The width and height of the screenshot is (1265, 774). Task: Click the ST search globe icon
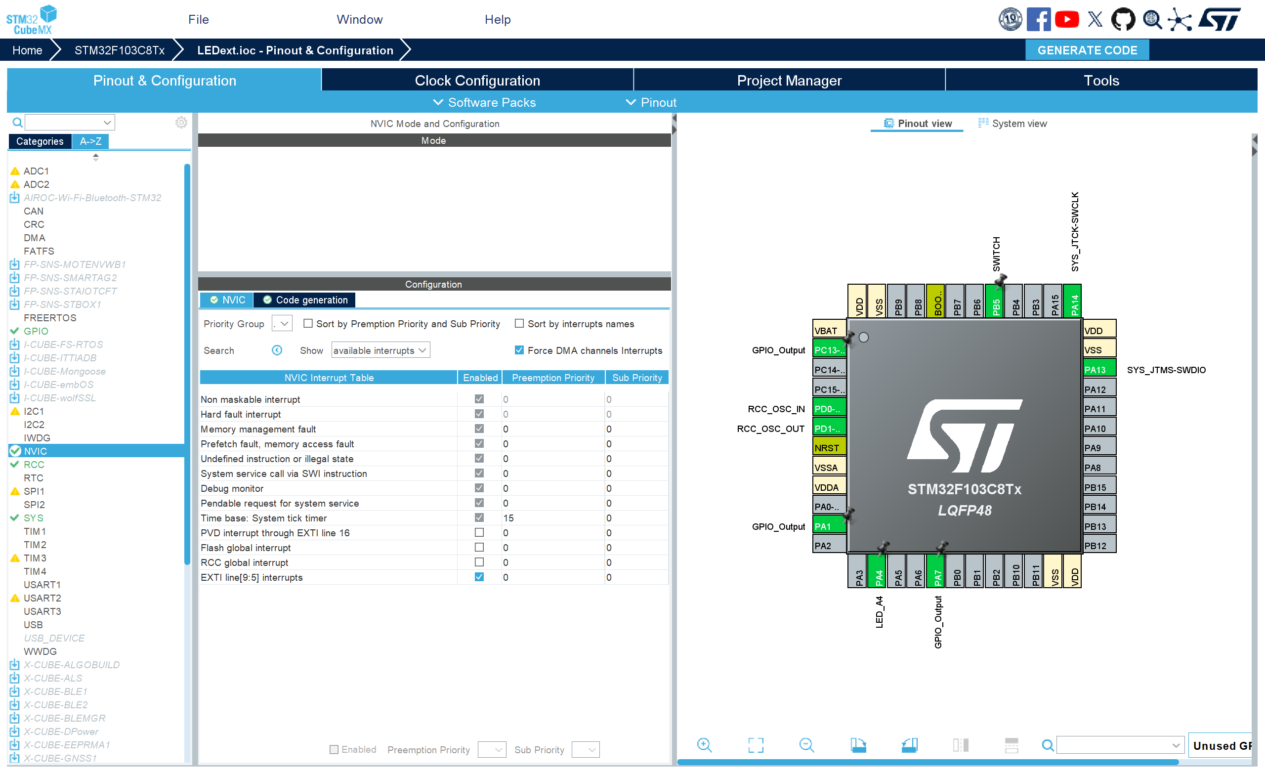tap(1152, 19)
